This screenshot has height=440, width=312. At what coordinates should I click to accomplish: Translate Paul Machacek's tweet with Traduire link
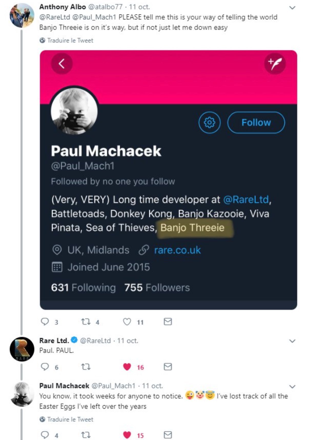point(70,419)
